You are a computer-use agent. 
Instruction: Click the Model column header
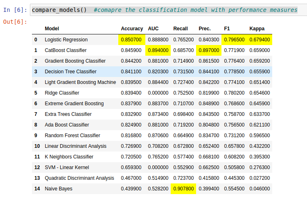click(x=52, y=29)
